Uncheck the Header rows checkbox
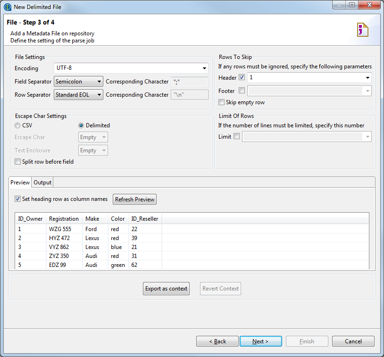This screenshot has width=384, height=357. click(x=242, y=77)
